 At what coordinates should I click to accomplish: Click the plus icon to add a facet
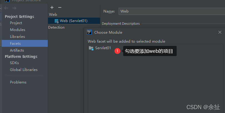click(x=52, y=7)
